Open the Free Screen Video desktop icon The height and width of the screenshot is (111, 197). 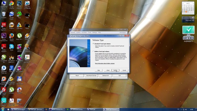(x=4, y=102)
